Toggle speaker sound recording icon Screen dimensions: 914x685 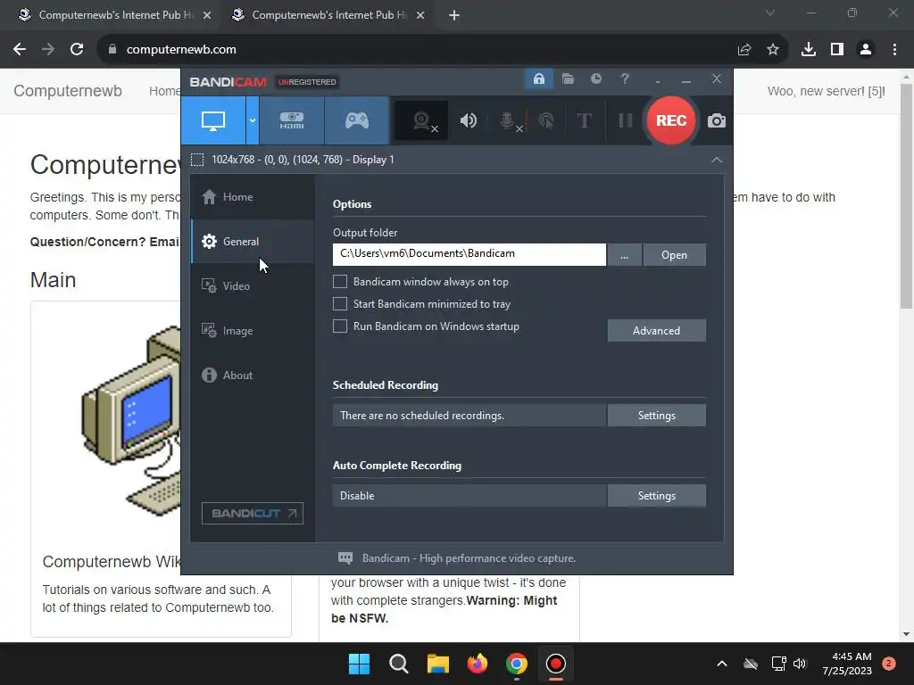(468, 120)
